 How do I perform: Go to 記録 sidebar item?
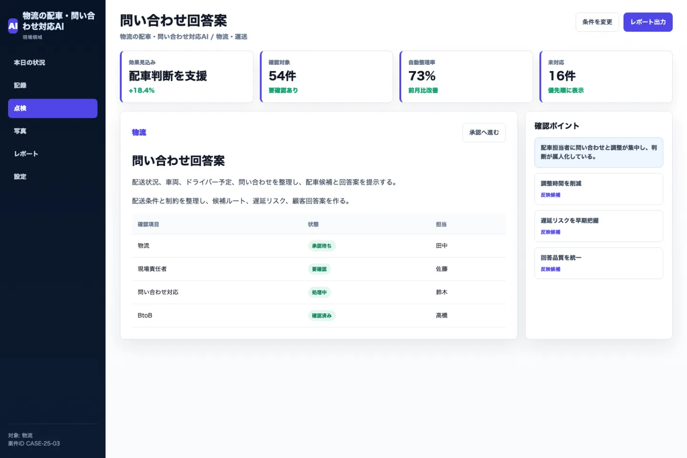(x=52, y=85)
